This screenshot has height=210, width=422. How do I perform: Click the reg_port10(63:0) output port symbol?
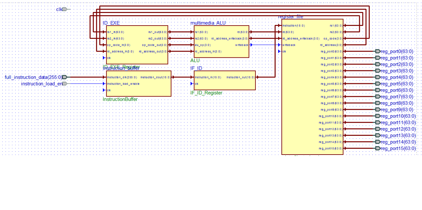click(x=378, y=116)
